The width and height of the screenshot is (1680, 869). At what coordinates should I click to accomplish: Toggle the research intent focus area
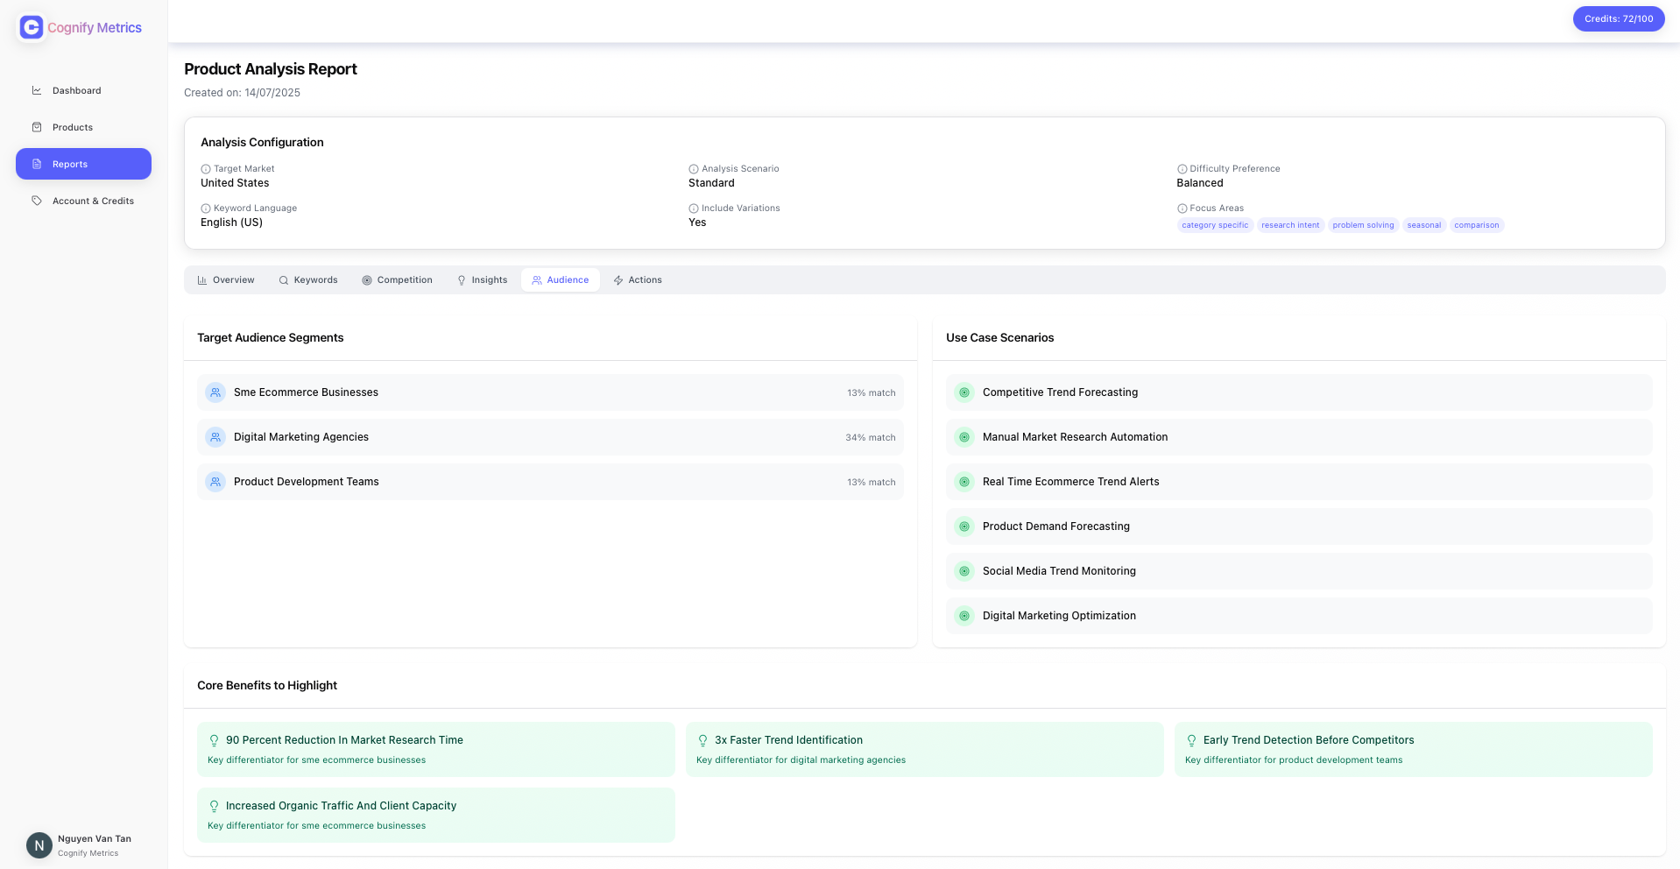1289,225
